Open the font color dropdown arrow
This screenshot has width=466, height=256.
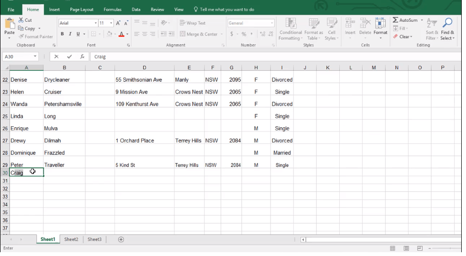[127, 34]
